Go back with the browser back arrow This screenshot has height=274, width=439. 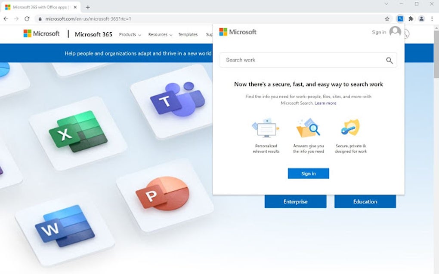pyautogui.click(x=6, y=19)
